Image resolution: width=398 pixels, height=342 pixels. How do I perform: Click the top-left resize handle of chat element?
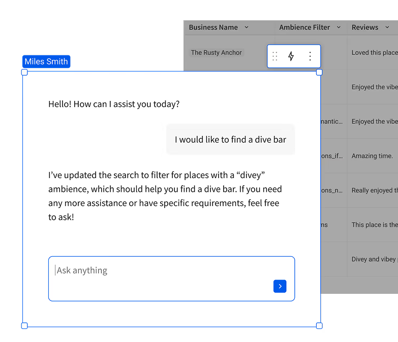tap(24, 73)
